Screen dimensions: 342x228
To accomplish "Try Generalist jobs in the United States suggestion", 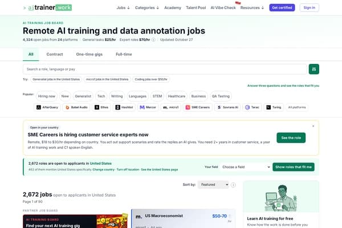I will tap(56, 79).
